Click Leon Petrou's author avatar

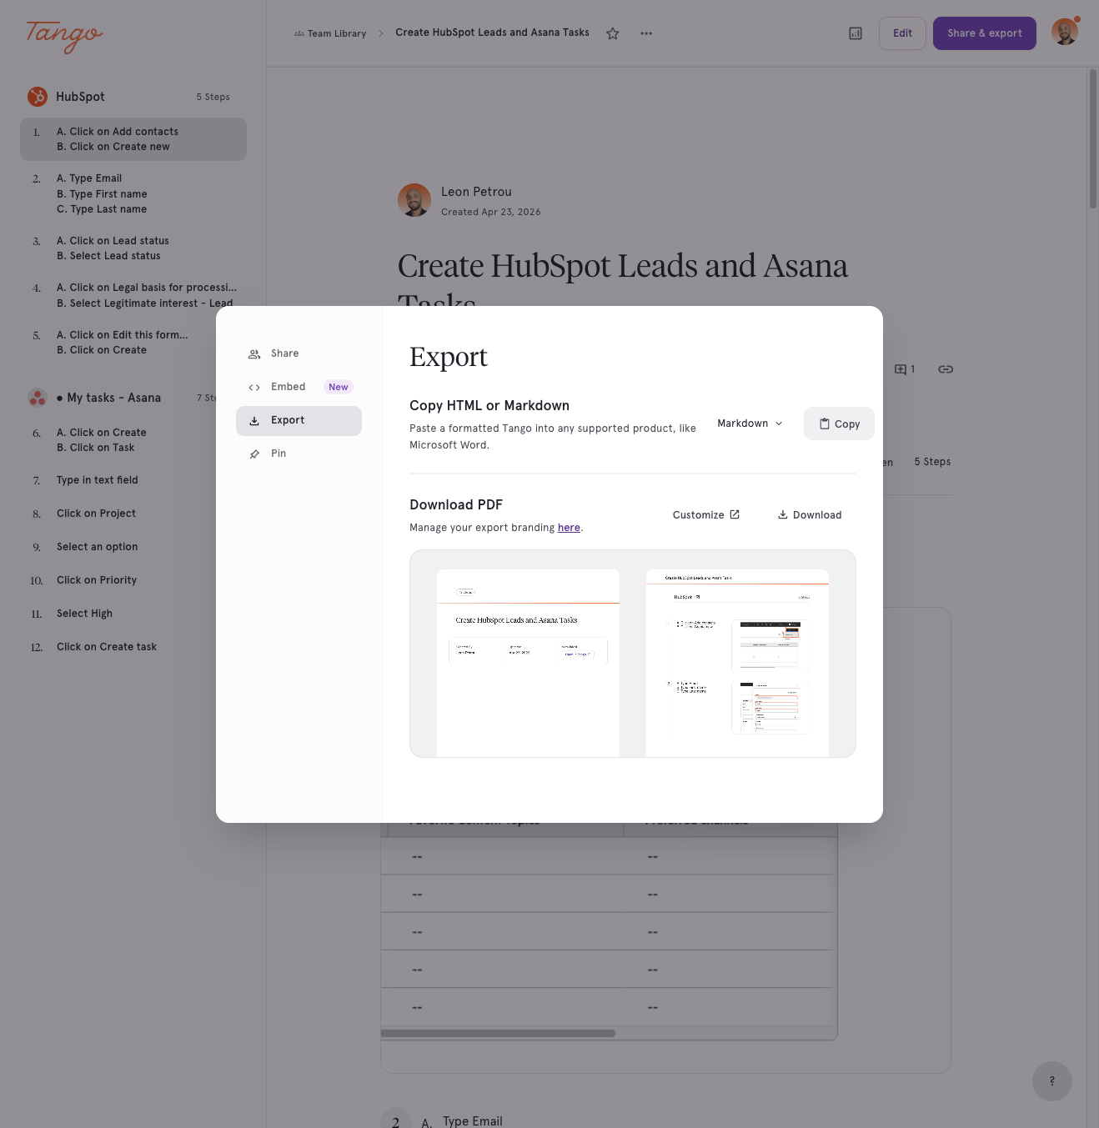414,200
